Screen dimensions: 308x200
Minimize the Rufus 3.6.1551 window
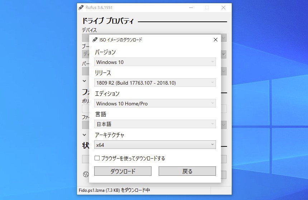191,7
